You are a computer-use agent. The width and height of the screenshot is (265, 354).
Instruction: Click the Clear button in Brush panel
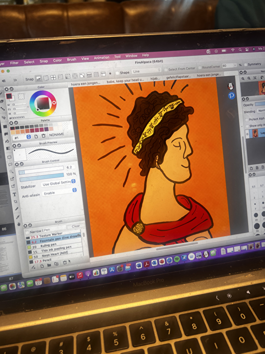point(76,226)
